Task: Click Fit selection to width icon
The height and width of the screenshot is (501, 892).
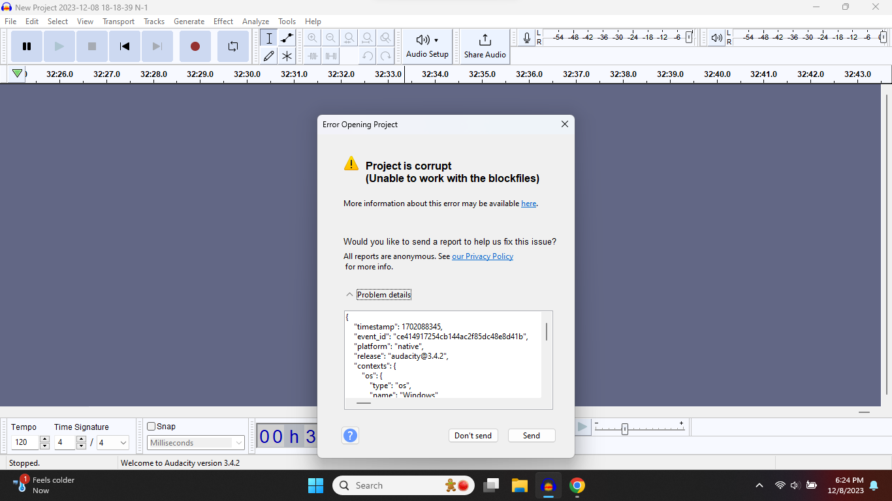Action: pyautogui.click(x=349, y=38)
